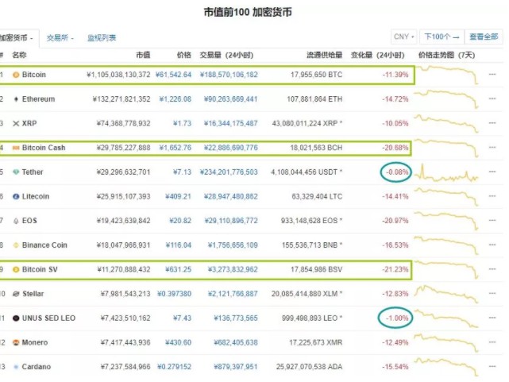Click EOS volume ¥29,110,896,772
This screenshot has width=509, height=382.
click(231, 221)
